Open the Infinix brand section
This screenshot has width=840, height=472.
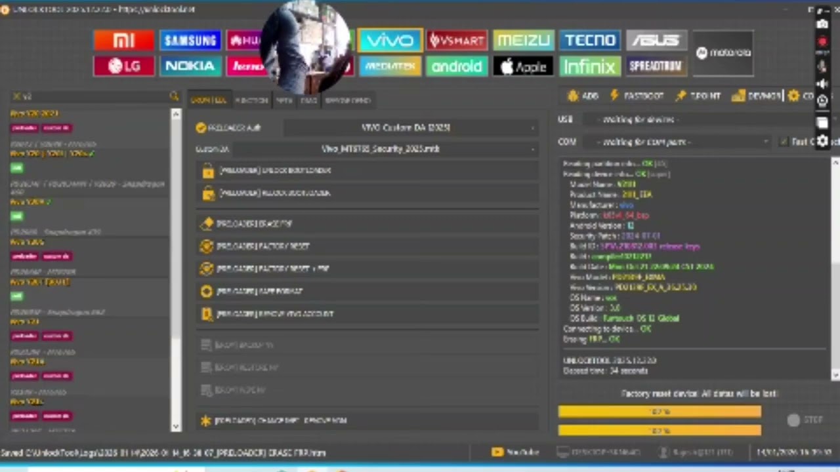tap(589, 66)
